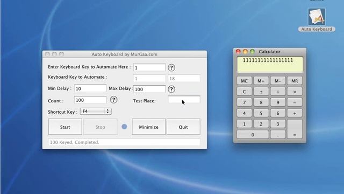Click the addition button in Calculator

point(295,113)
